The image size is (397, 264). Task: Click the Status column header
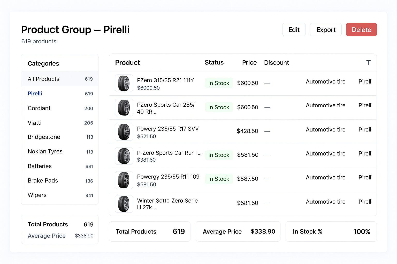[214, 63]
